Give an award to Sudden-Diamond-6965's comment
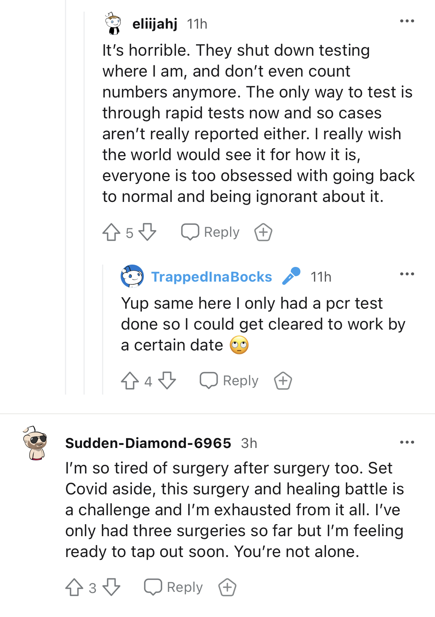Viewport: 435px width, 617px height. (x=227, y=587)
